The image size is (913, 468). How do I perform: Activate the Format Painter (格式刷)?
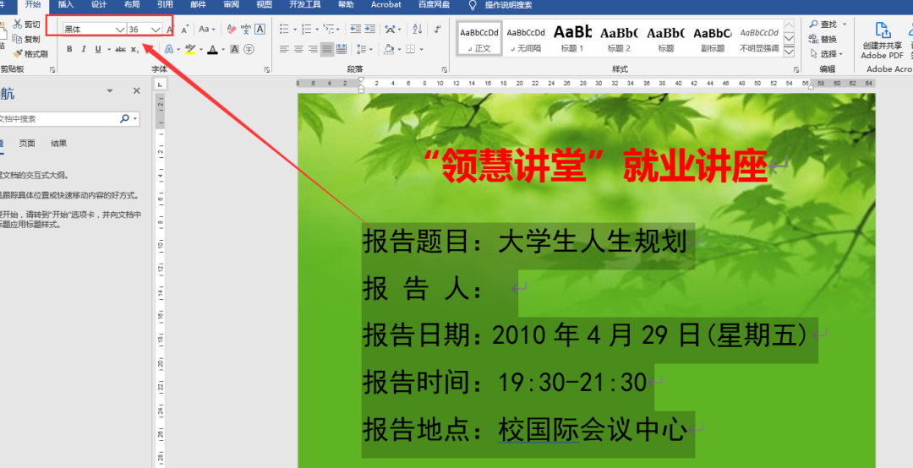30,53
